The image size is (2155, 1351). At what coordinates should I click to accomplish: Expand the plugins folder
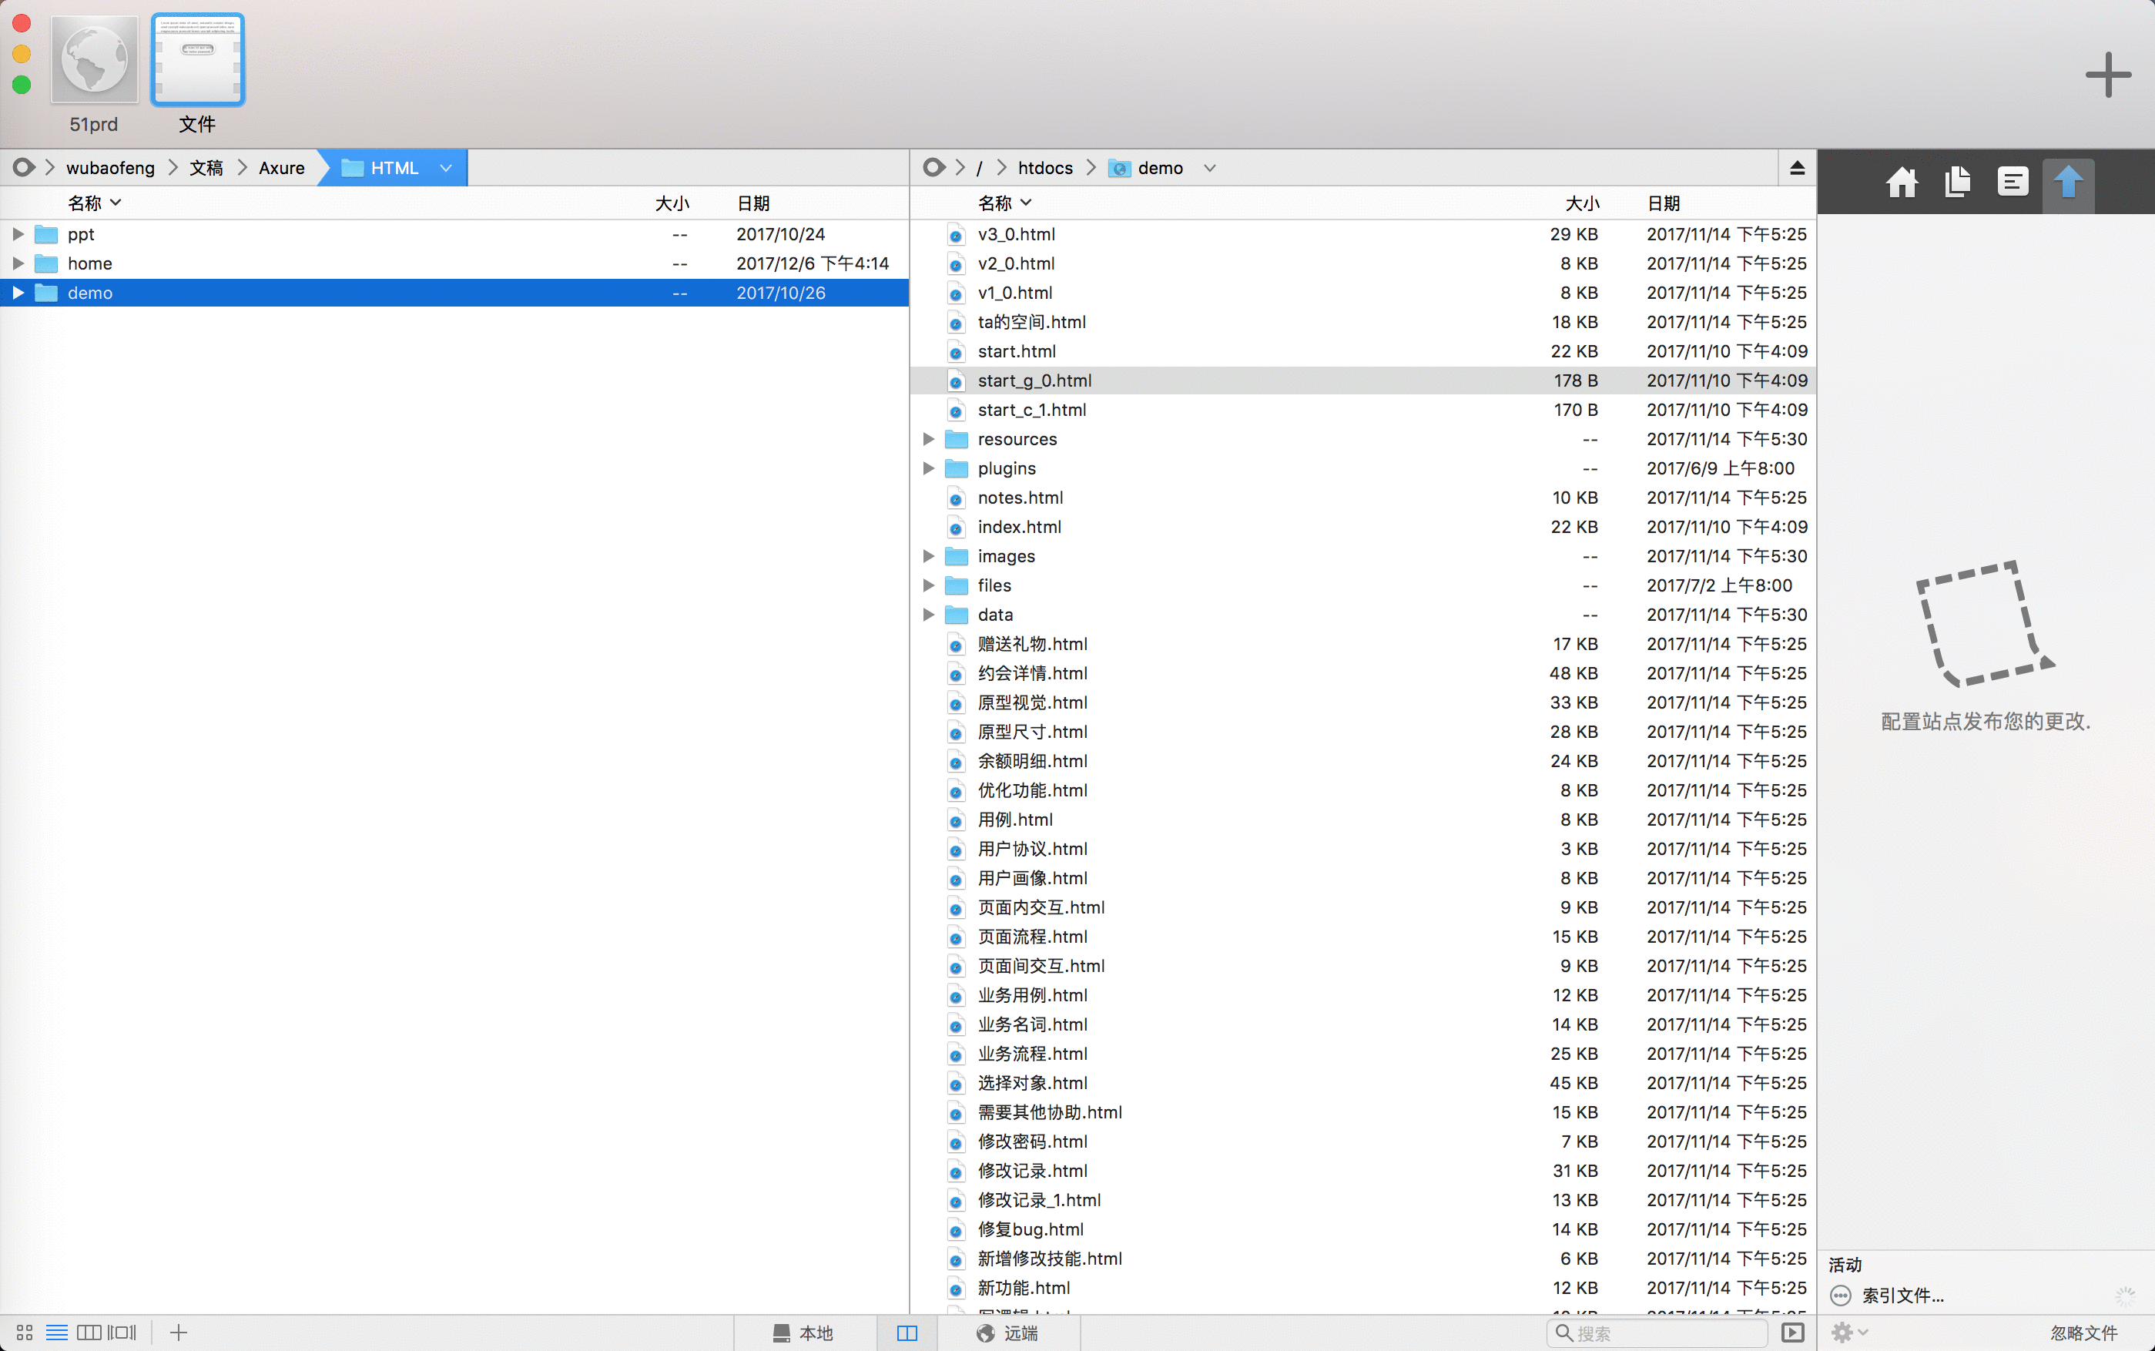[928, 468]
